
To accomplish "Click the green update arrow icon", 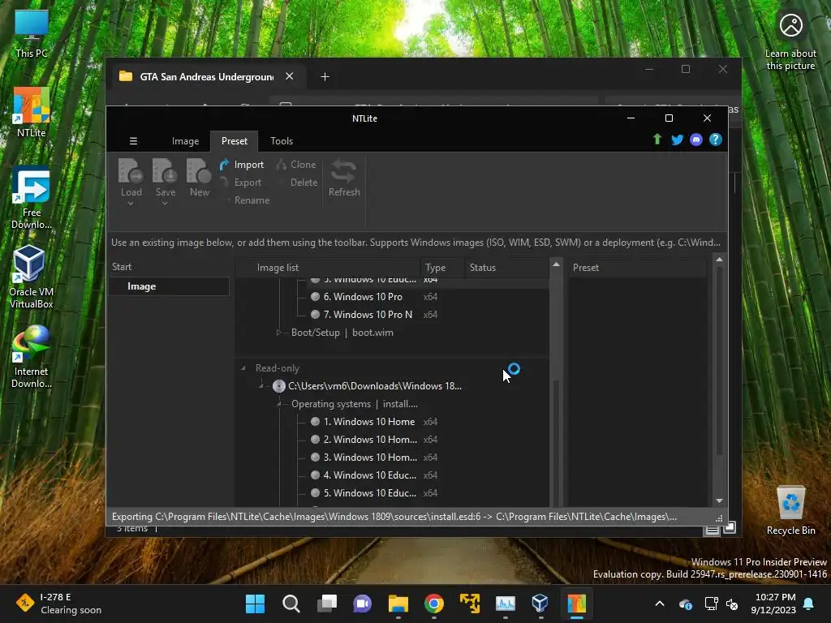I will click(x=657, y=140).
